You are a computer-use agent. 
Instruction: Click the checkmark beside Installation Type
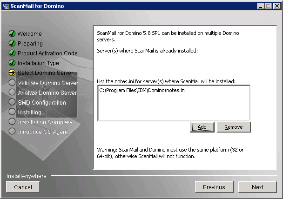pyautogui.click(x=12, y=63)
